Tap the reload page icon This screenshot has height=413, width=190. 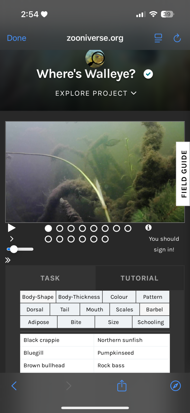coord(177,38)
